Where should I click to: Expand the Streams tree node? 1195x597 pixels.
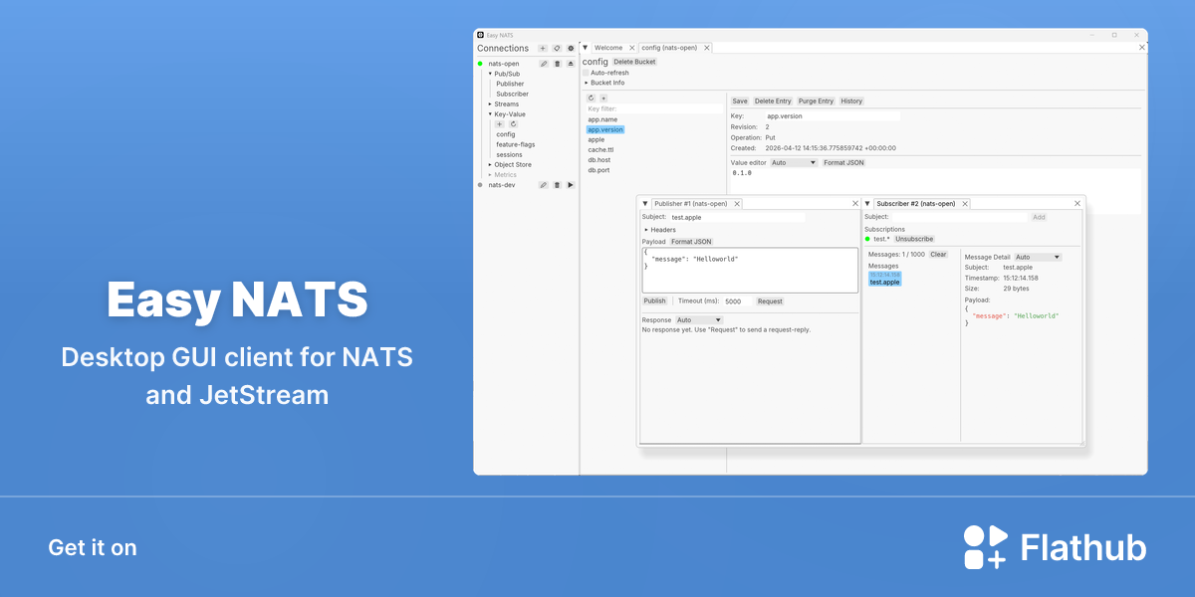[x=490, y=104]
